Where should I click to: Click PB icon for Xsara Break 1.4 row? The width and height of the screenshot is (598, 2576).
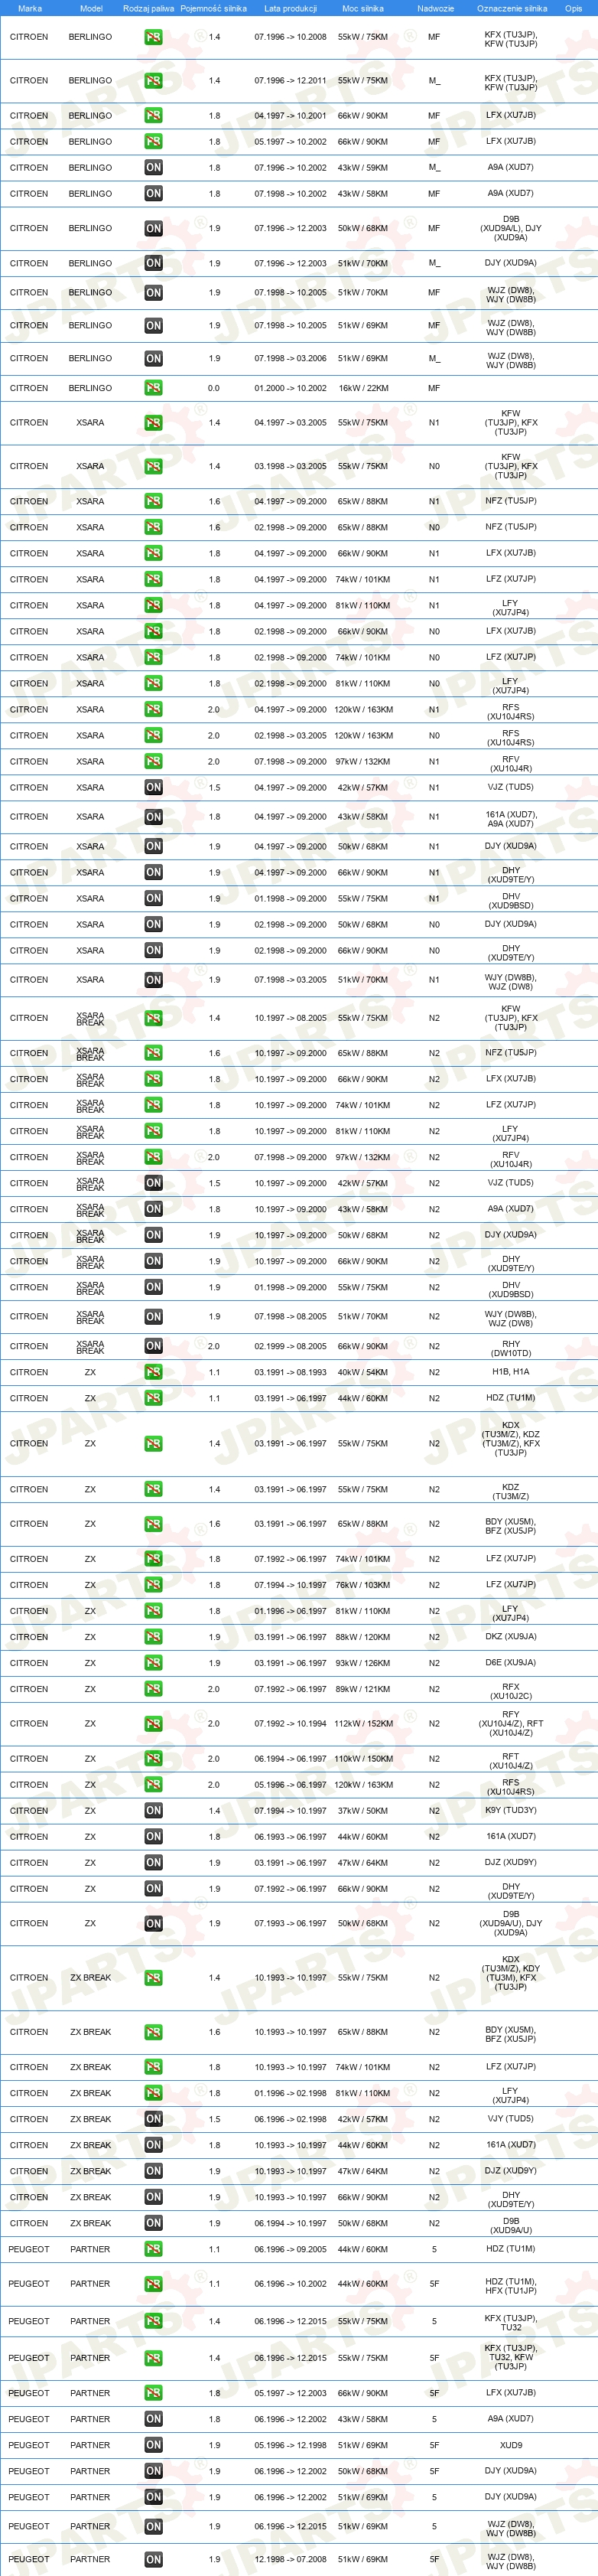click(153, 1018)
